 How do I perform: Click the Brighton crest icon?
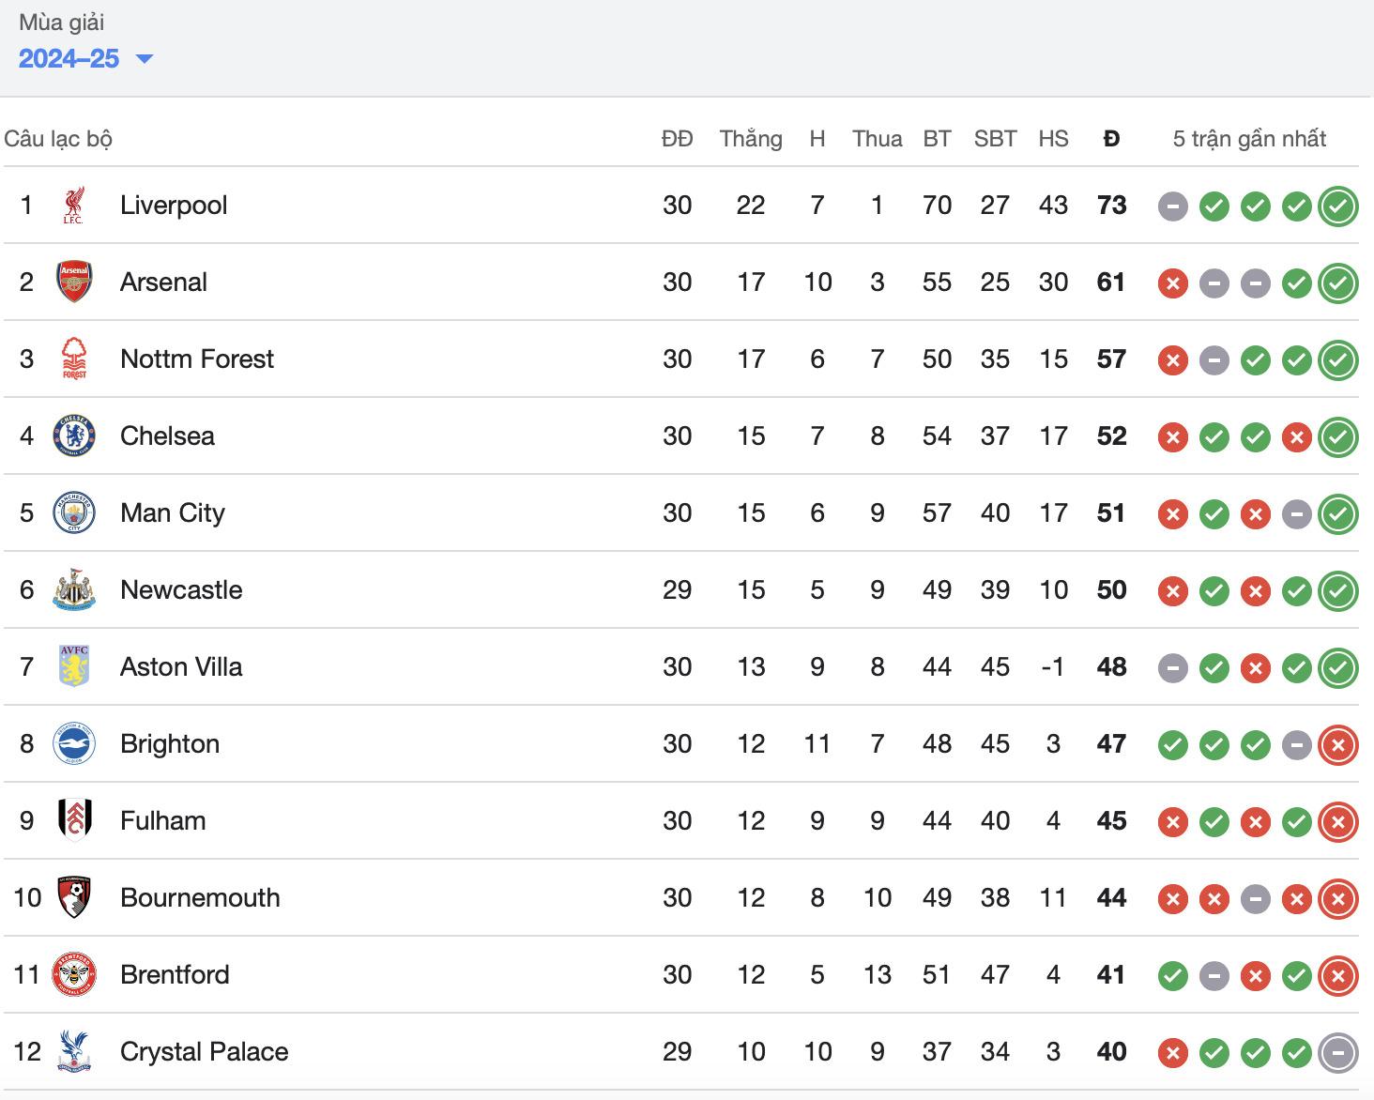pyautogui.click(x=74, y=744)
